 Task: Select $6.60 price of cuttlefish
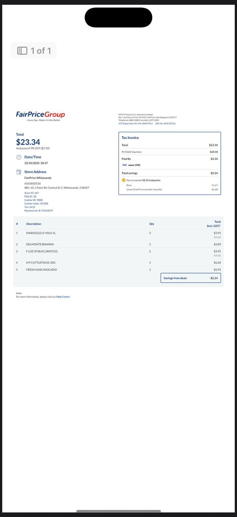coord(217,263)
